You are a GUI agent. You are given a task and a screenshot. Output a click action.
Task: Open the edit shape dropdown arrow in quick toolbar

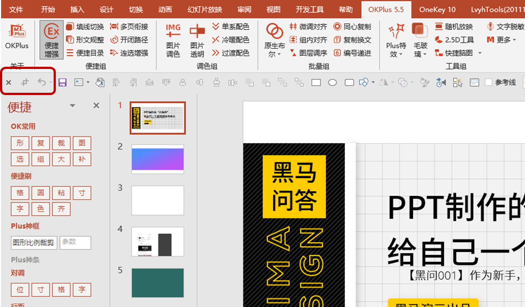point(373,83)
